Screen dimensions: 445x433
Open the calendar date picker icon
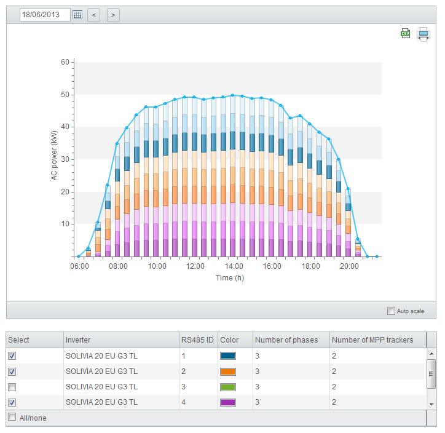[77, 15]
